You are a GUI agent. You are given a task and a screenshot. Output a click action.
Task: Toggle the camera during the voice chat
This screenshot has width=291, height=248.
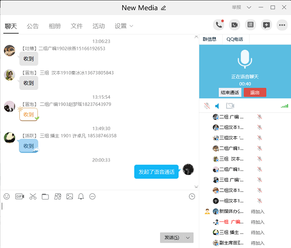pyautogui.click(x=230, y=106)
